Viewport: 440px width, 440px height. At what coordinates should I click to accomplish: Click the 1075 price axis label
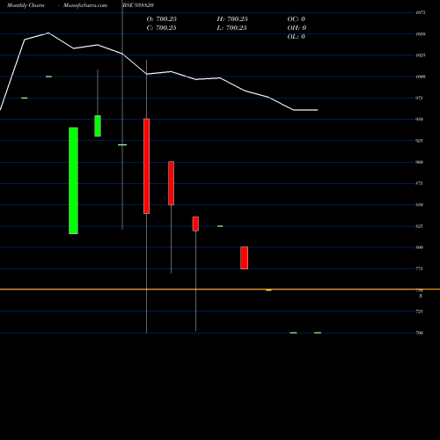421,12
